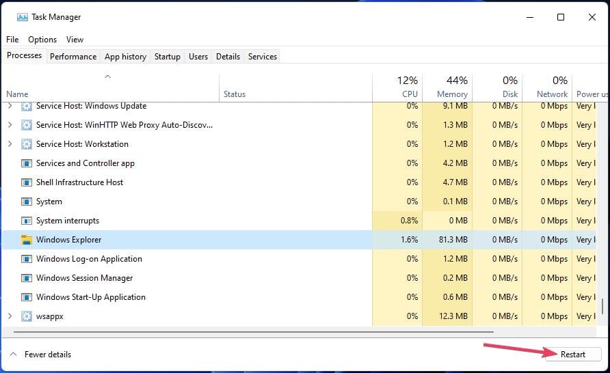Viewport: 610px width, 373px height.
Task: Click the Restart button
Action: 572,355
